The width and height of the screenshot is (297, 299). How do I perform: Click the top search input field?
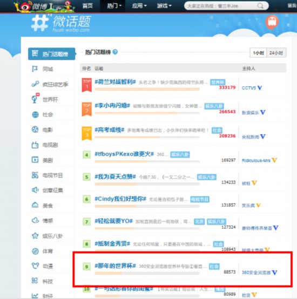pyautogui.click(x=221, y=6)
